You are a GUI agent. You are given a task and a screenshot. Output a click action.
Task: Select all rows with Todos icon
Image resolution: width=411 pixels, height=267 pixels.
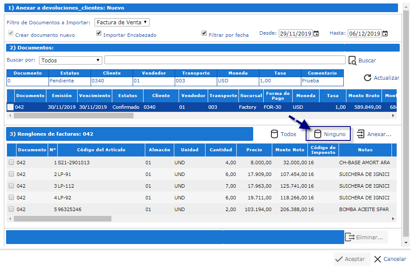point(274,134)
